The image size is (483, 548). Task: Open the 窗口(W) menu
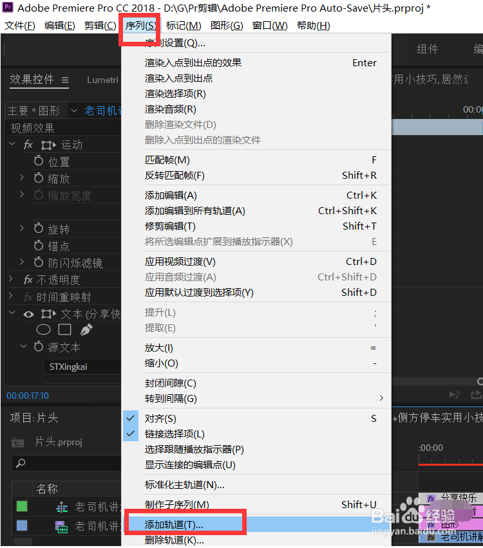pos(270,26)
